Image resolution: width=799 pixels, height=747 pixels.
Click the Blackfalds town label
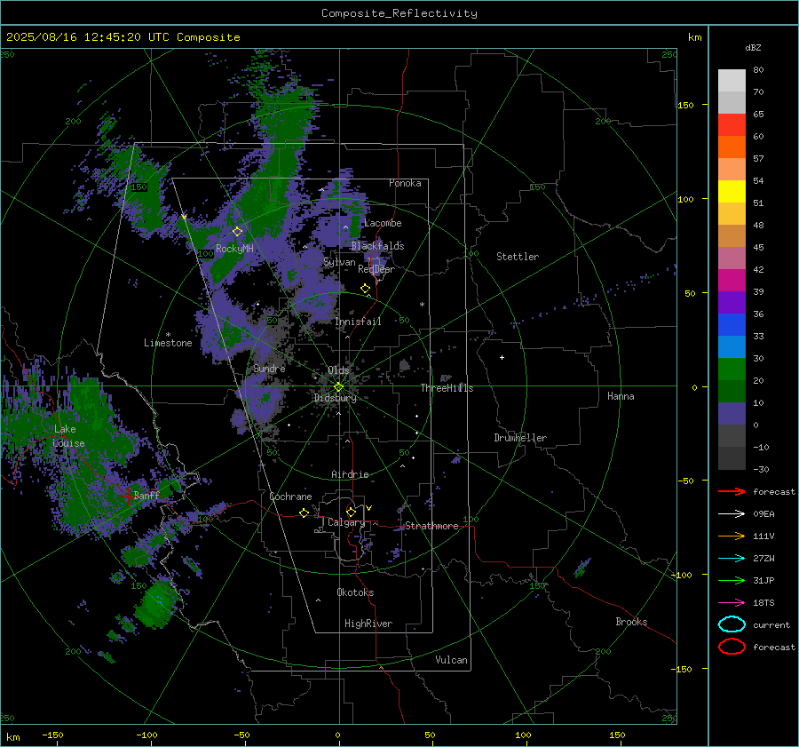pos(377,246)
